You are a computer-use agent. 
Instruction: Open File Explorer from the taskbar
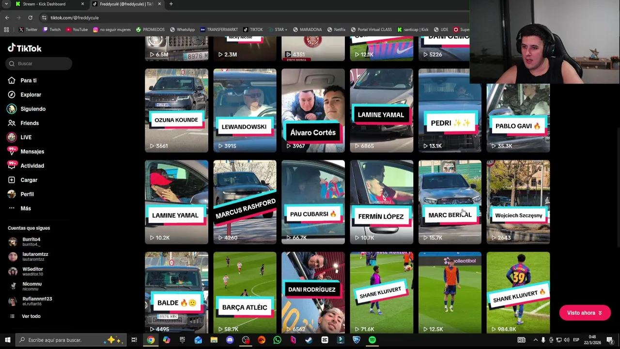(x=214, y=340)
